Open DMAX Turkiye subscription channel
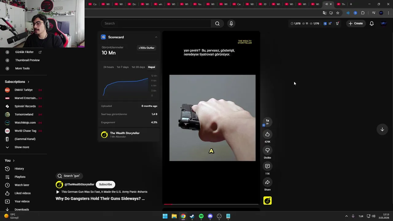This screenshot has width=393, height=221. pos(23,90)
